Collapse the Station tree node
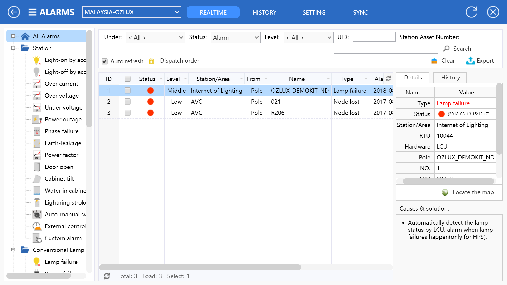 click(x=13, y=48)
